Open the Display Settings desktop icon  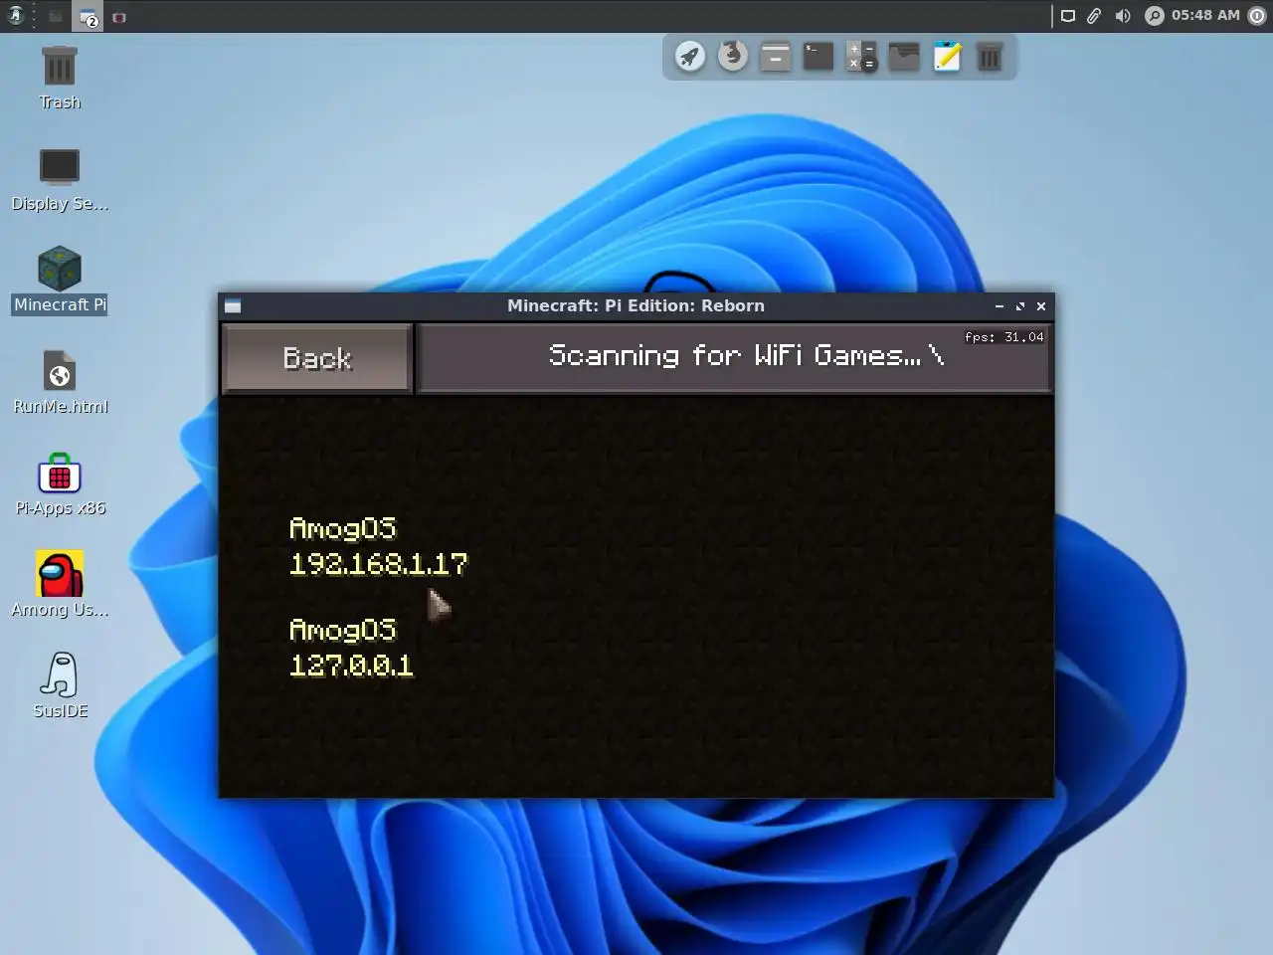pos(60,180)
